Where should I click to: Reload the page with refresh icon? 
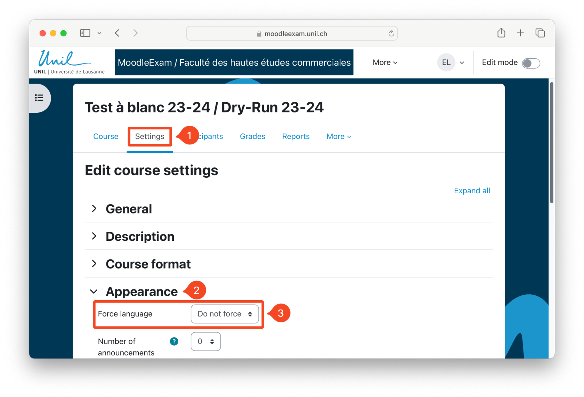click(x=391, y=33)
